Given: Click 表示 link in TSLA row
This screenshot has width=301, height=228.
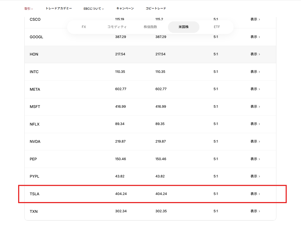Looking at the screenshot, I should [x=255, y=194].
